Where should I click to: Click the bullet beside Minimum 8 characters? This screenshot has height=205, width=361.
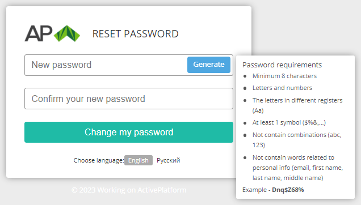pyautogui.click(x=245, y=76)
